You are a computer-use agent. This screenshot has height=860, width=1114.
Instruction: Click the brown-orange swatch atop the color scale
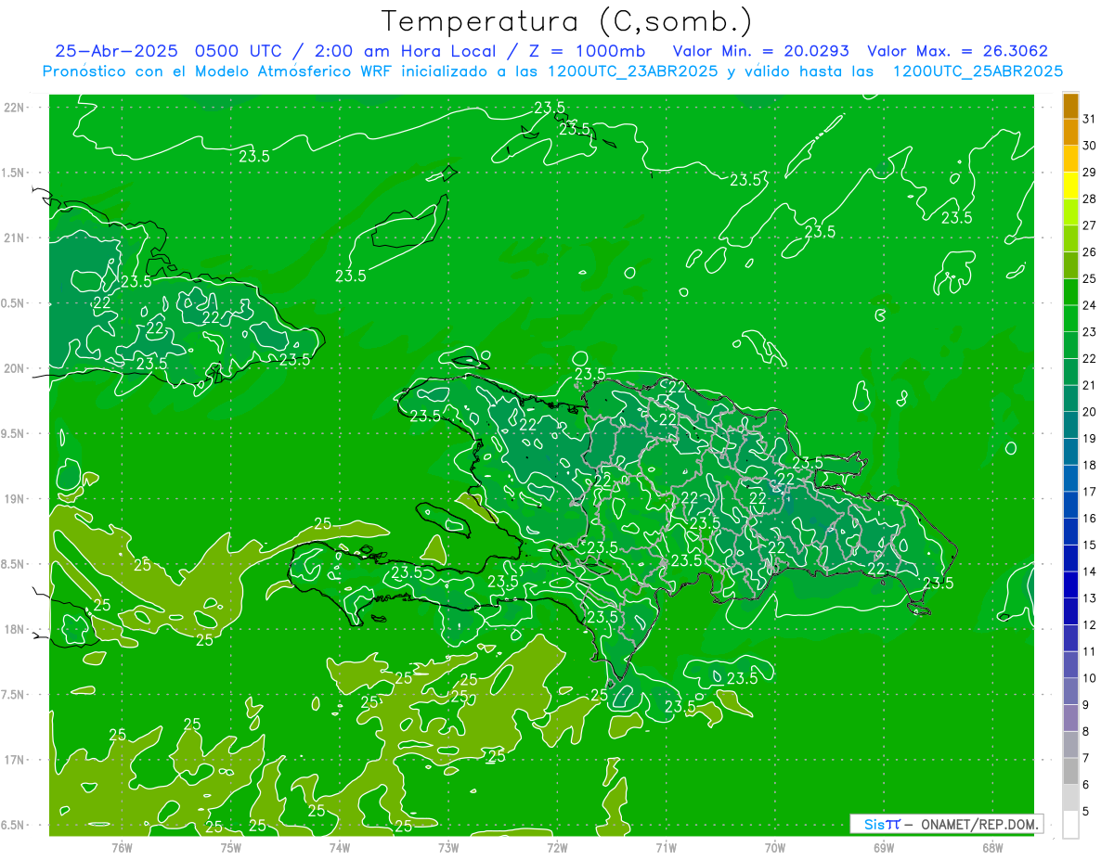[x=1070, y=106]
